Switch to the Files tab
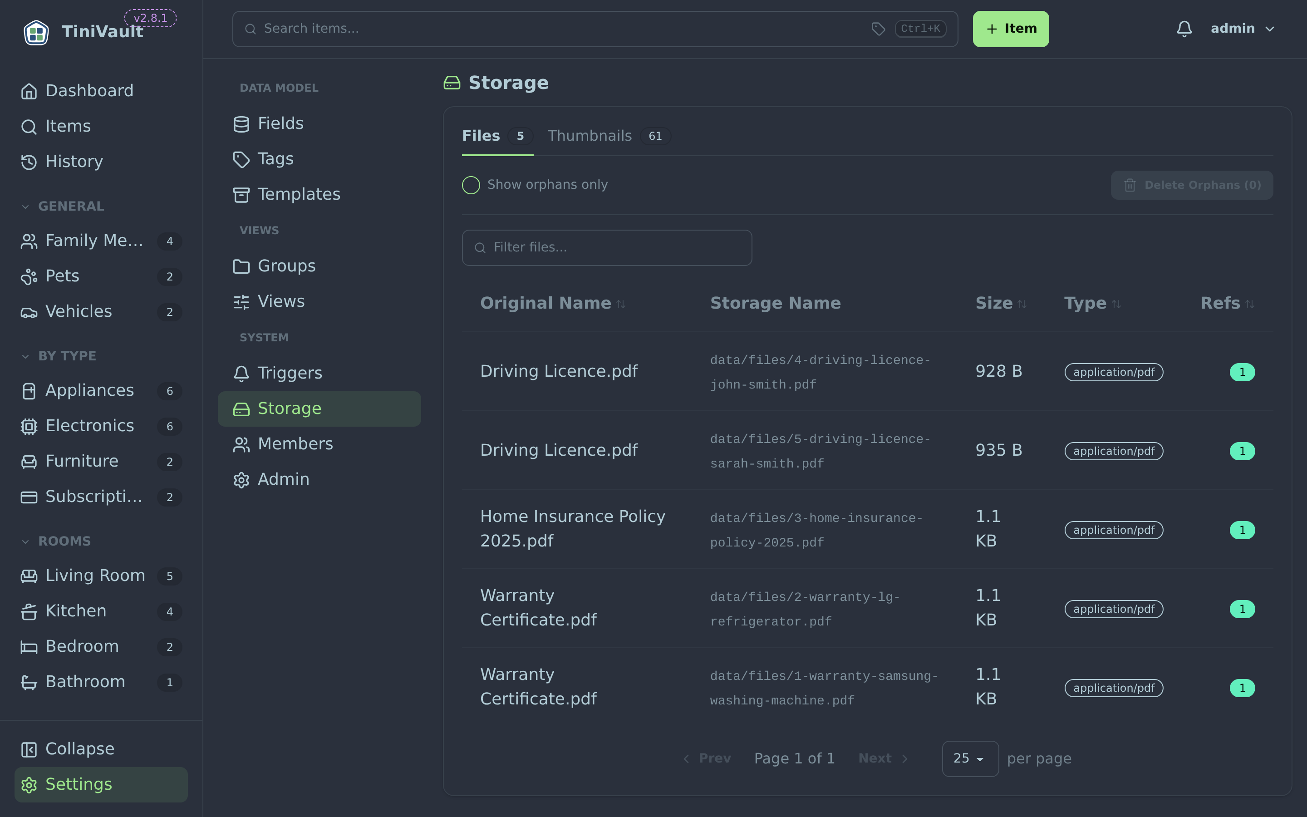The image size is (1307, 817). pos(497,136)
